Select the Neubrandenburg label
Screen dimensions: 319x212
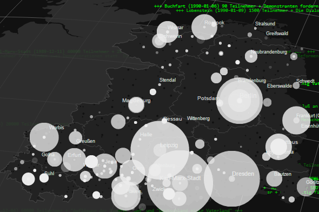(x=269, y=52)
